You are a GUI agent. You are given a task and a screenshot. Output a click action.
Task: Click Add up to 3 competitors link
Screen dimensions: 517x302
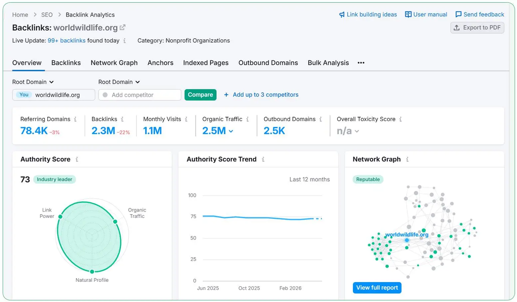point(265,95)
